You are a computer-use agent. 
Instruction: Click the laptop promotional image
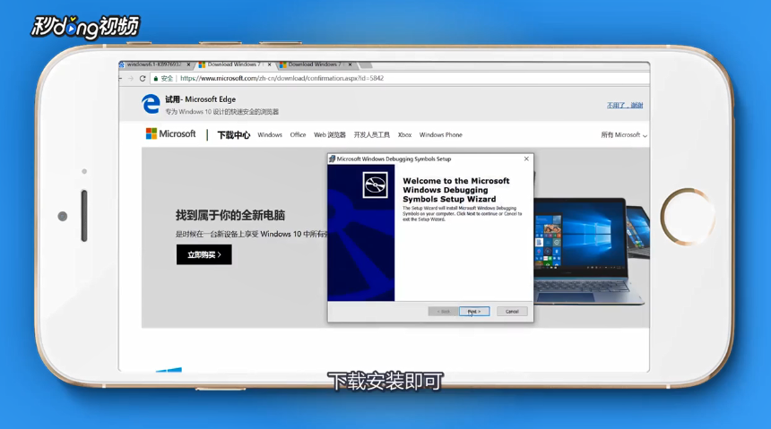pos(592,251)
